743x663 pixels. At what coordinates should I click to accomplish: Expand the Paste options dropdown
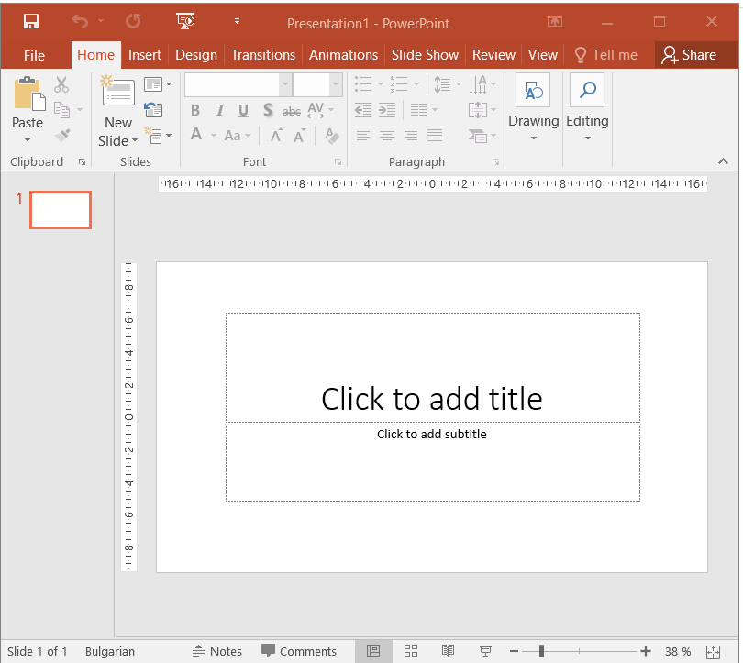[28, 140]
